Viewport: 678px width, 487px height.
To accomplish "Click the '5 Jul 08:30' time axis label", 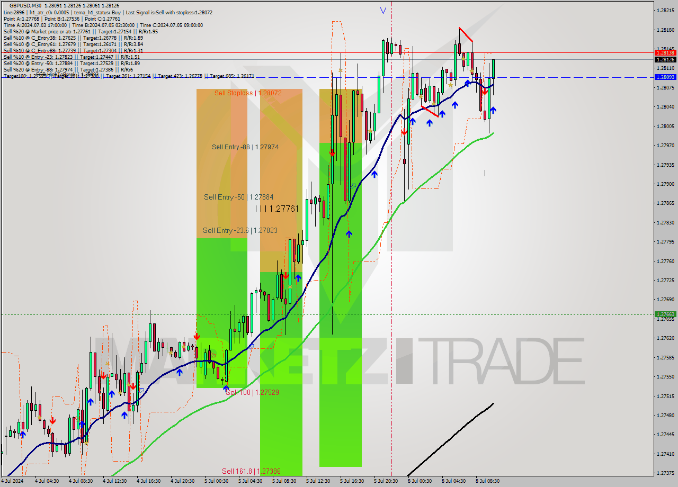I will coord(284,481).
